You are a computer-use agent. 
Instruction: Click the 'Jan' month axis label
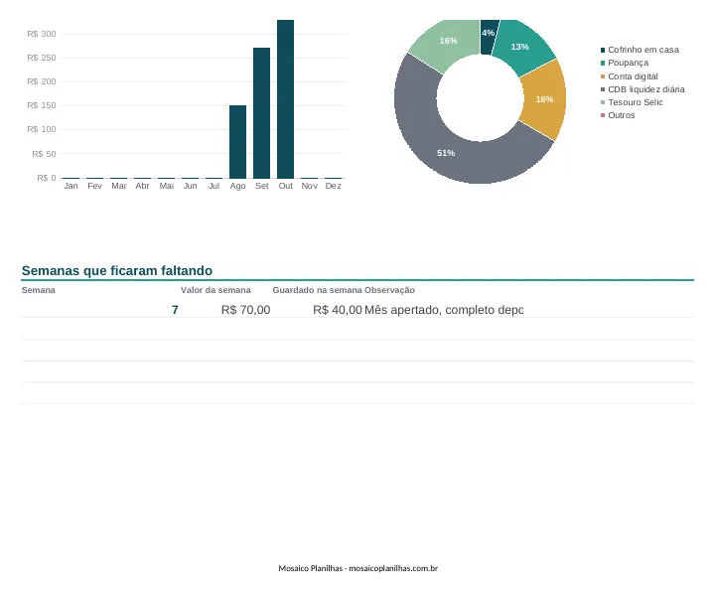point(71,186)
